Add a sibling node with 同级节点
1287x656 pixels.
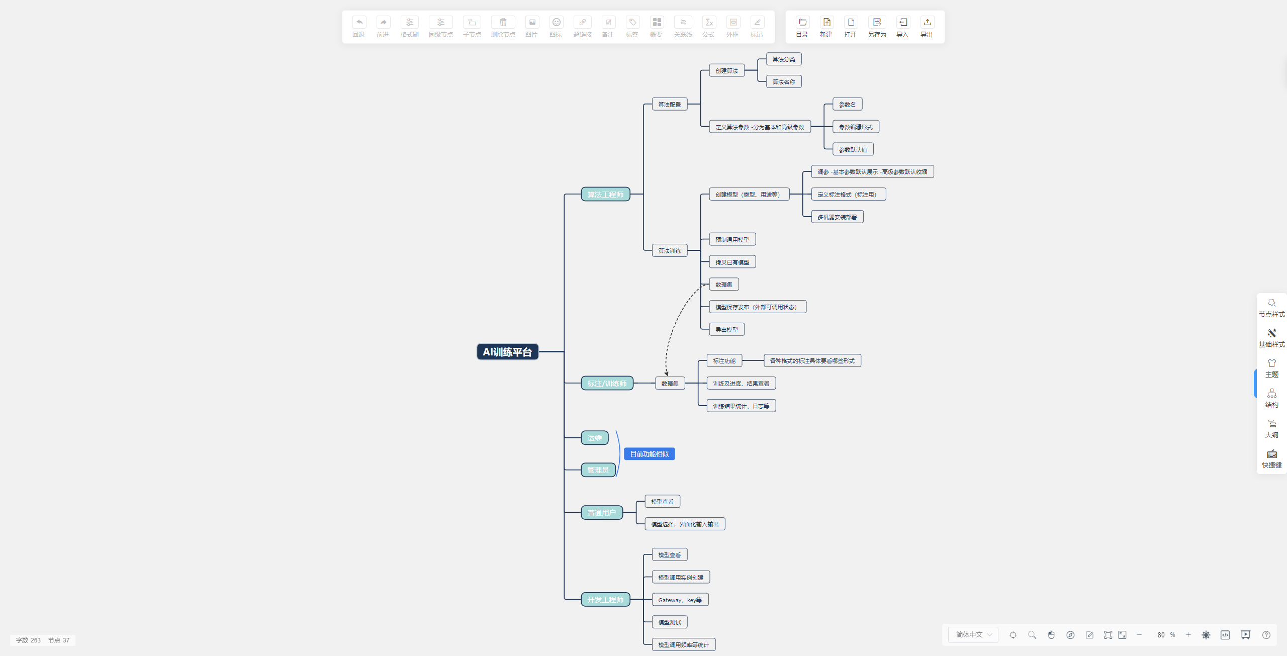tap(441, 22)
